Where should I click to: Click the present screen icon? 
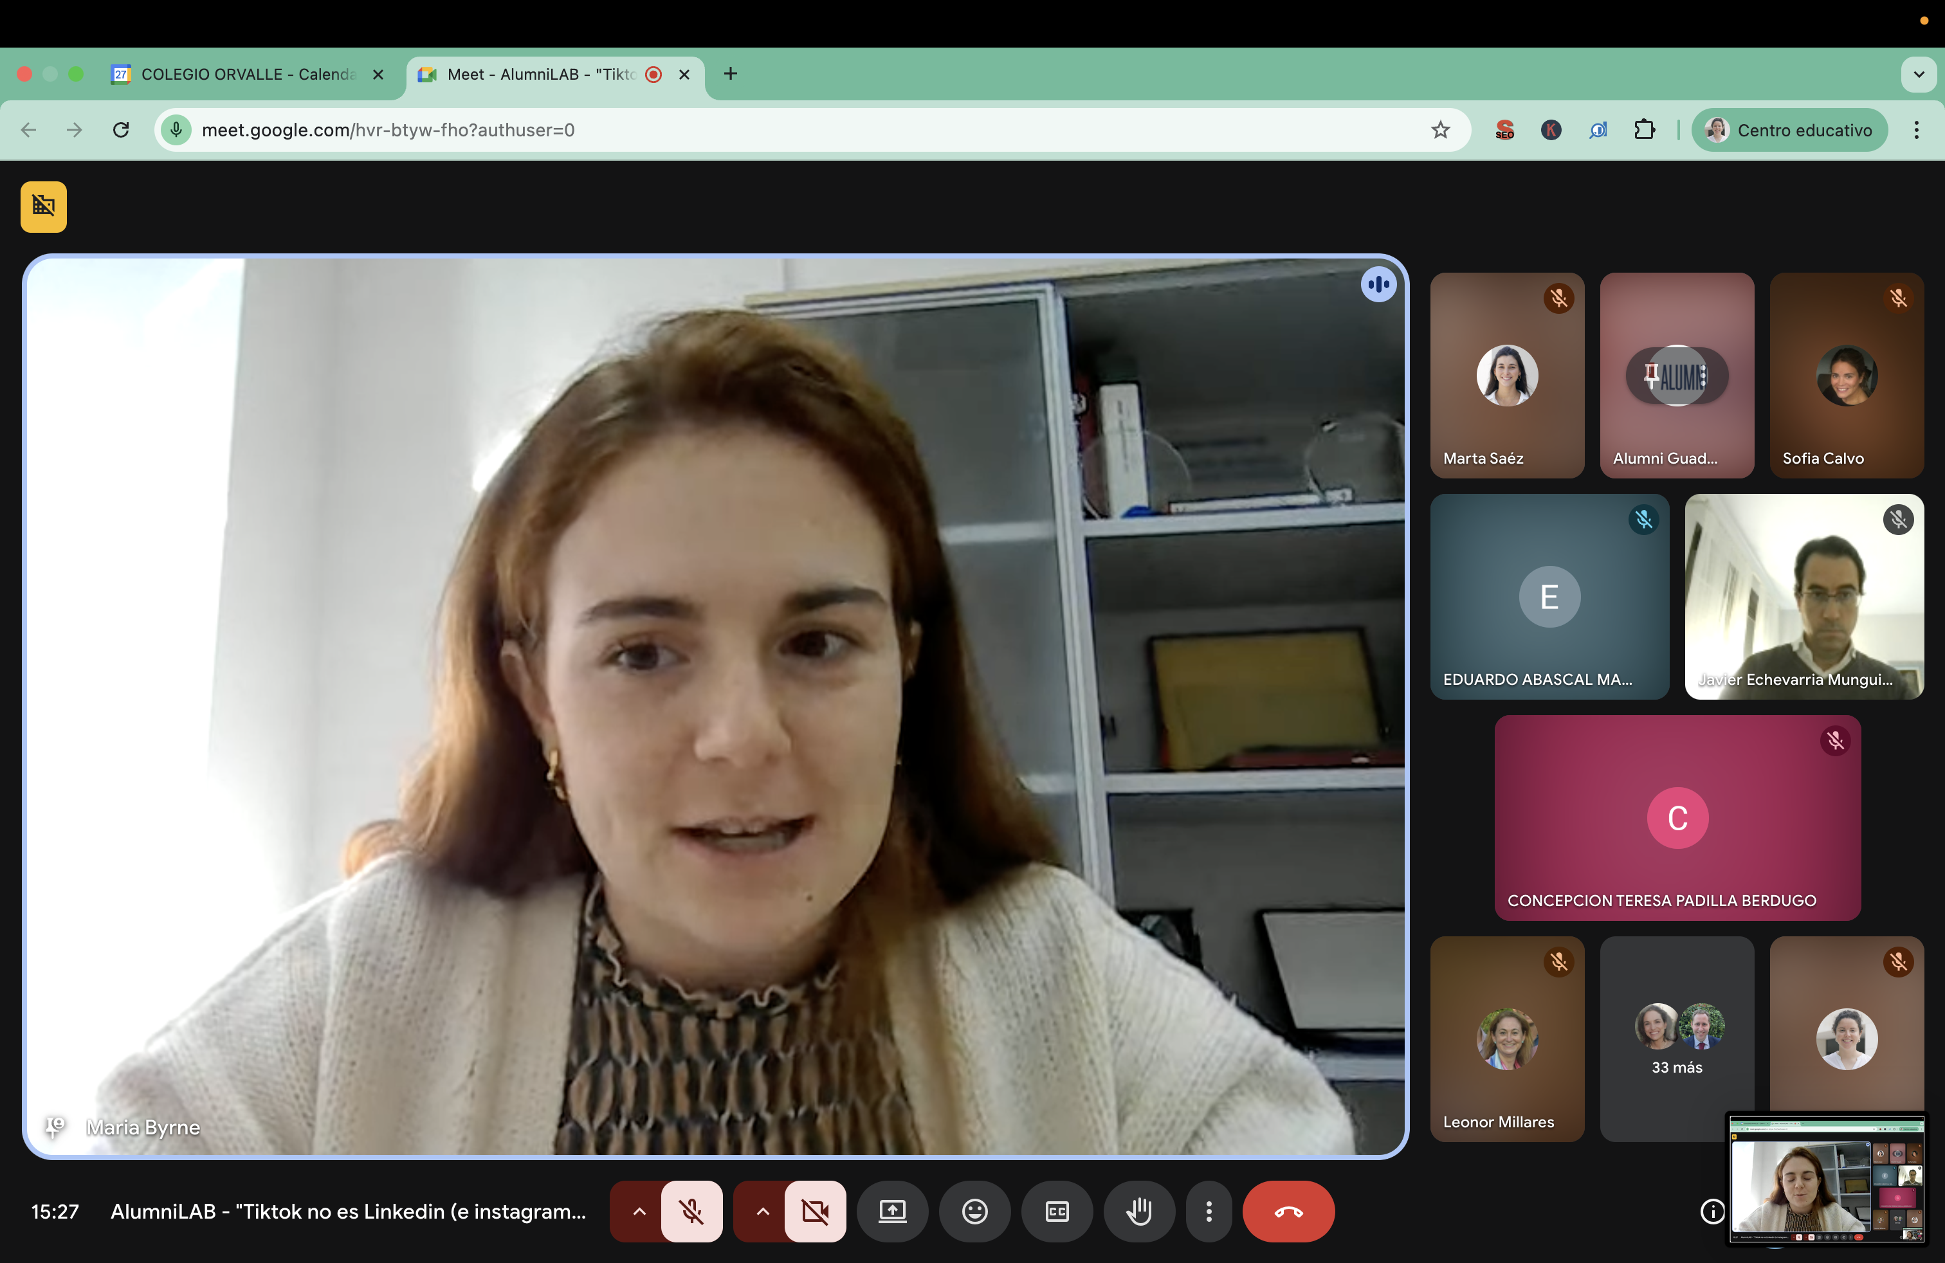pyautogui.click(x=892, y=1211)
